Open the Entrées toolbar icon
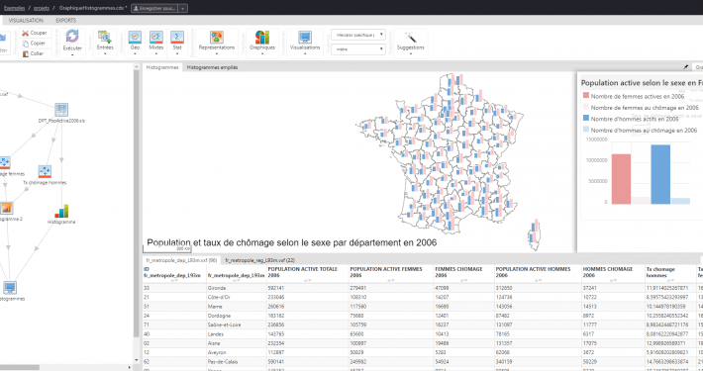This screenshot has width=703, height=371. [105, 38]
